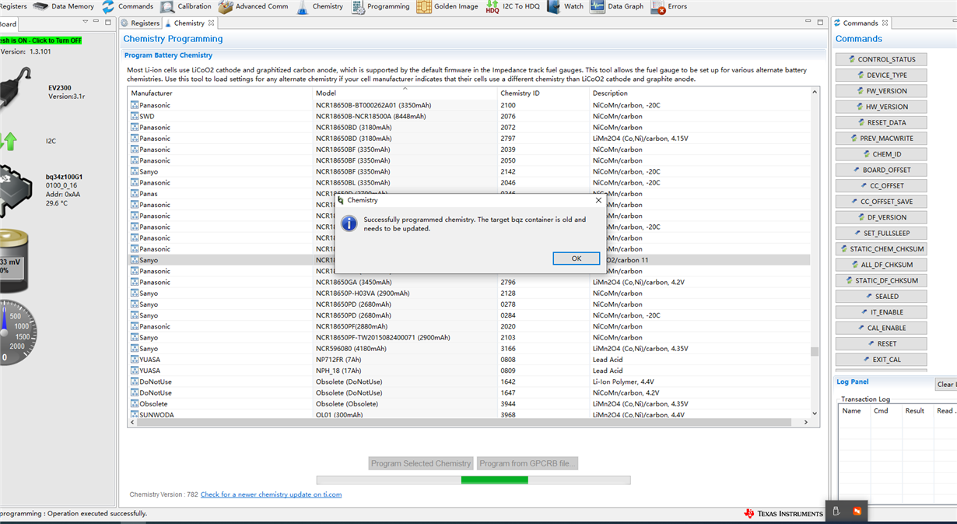Open the newer chemistry update link
This screenshot has width=957, height=524.
click(271, 494)
